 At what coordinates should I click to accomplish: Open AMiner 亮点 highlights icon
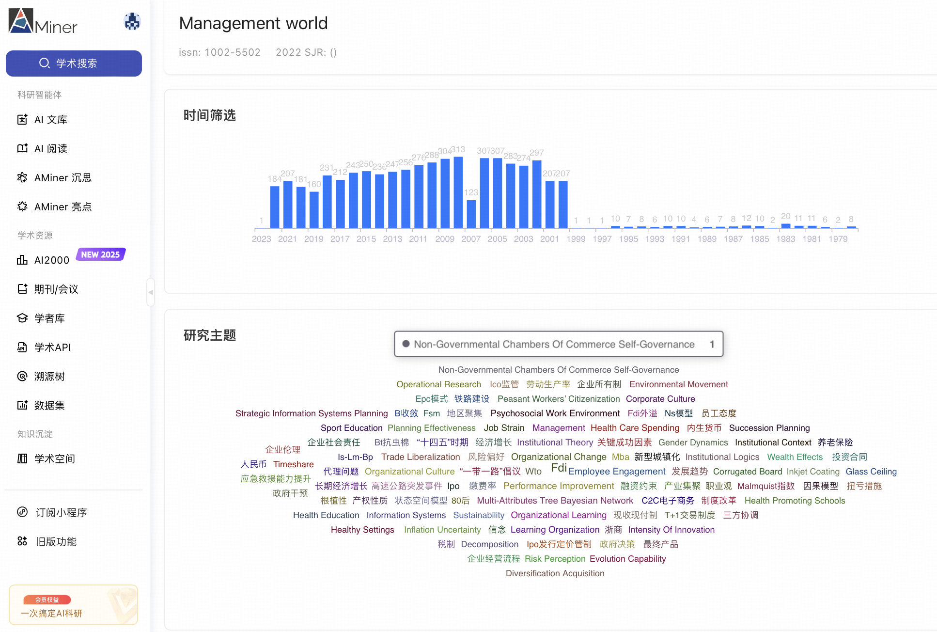coord(22,207)
